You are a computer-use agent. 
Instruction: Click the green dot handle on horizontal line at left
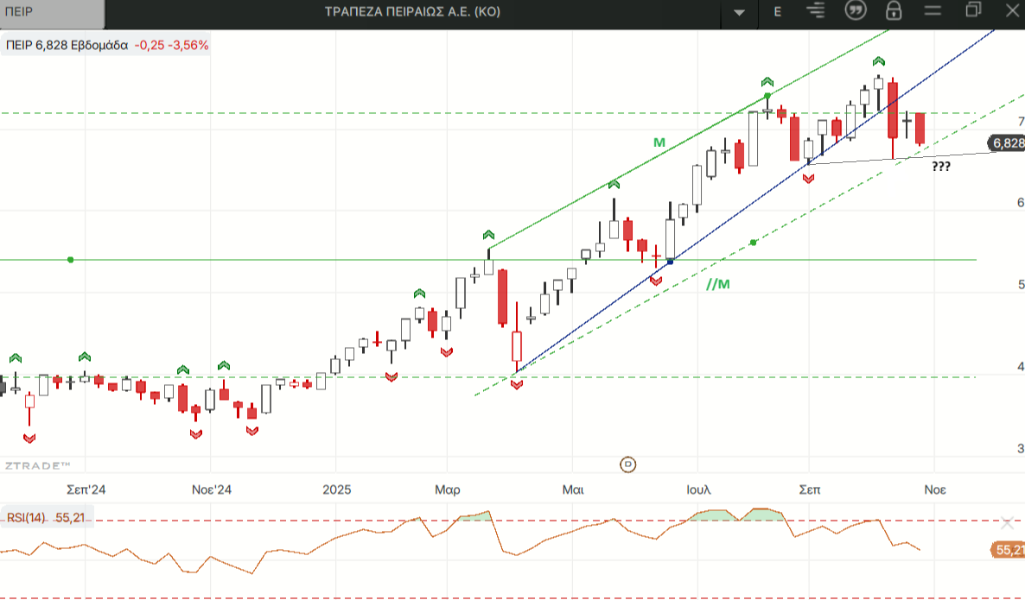coord(71,260)
